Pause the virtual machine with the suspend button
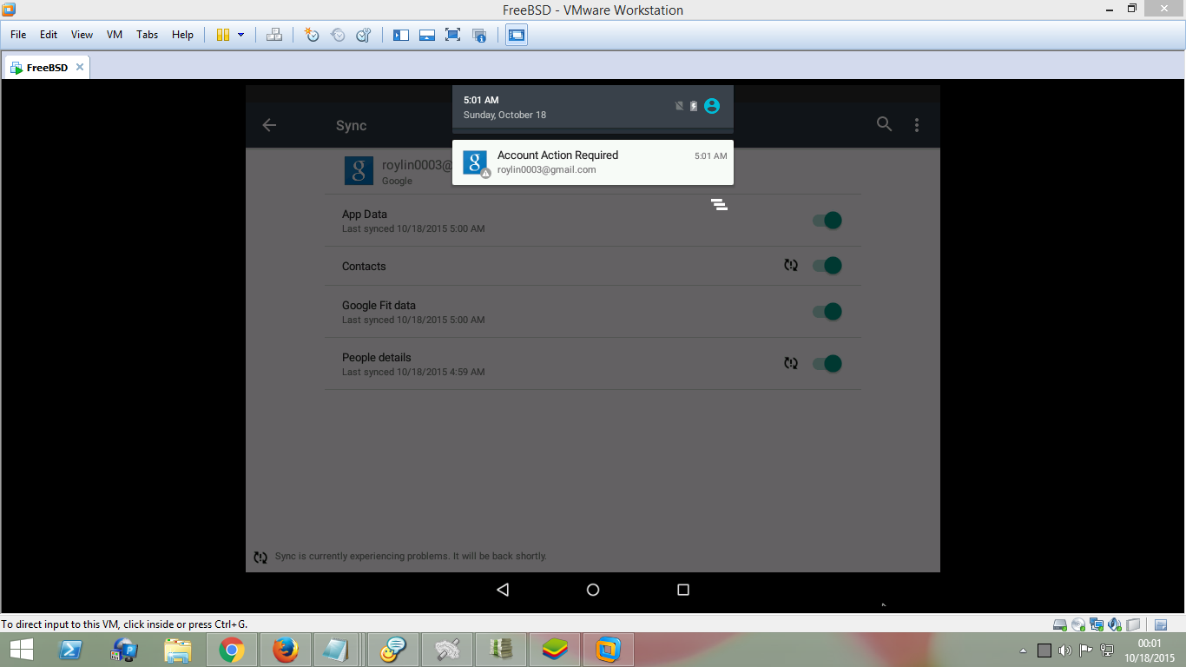 223,35
